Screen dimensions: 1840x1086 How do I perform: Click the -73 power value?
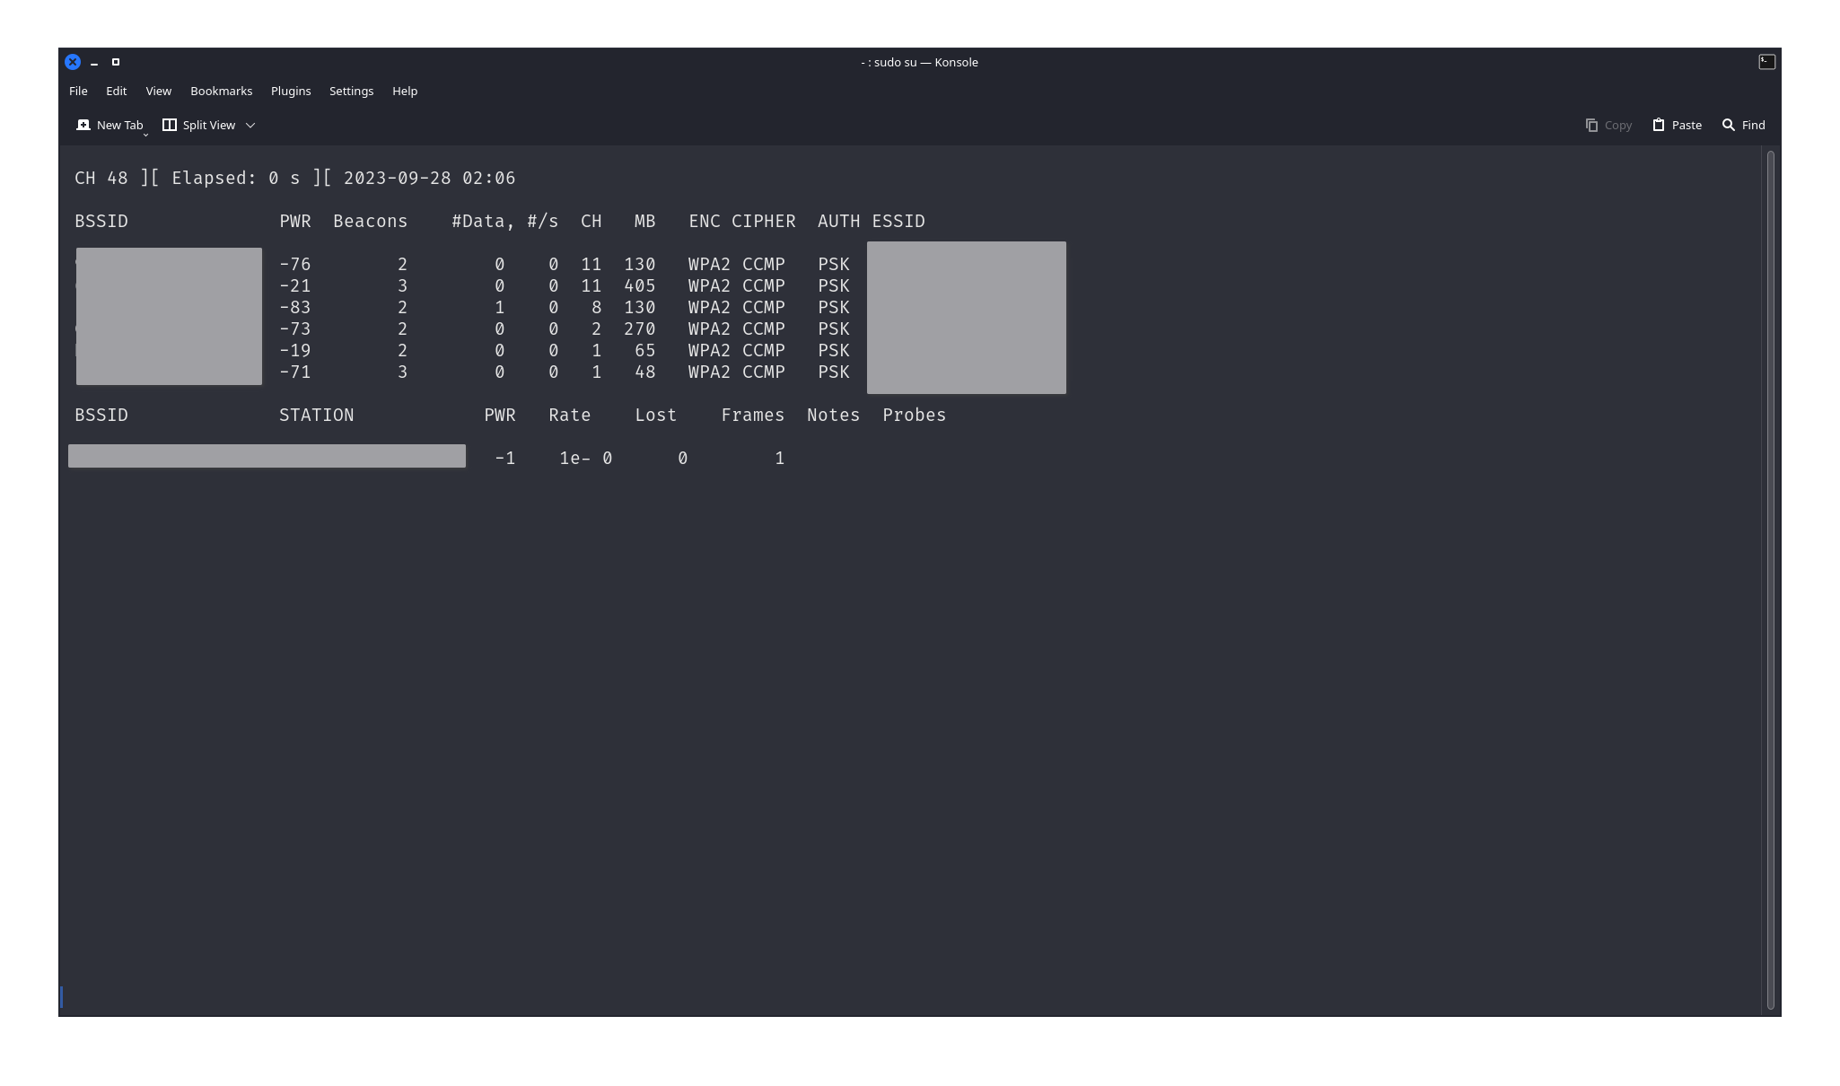[x=295, y=328]
